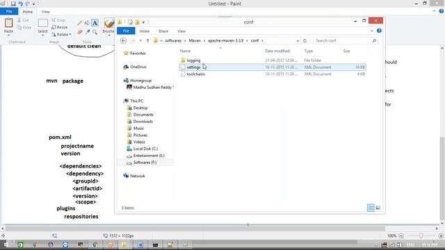Select the Fill with color bucket tool
Viewport: 445px width, 250px height.
(87, 23)
